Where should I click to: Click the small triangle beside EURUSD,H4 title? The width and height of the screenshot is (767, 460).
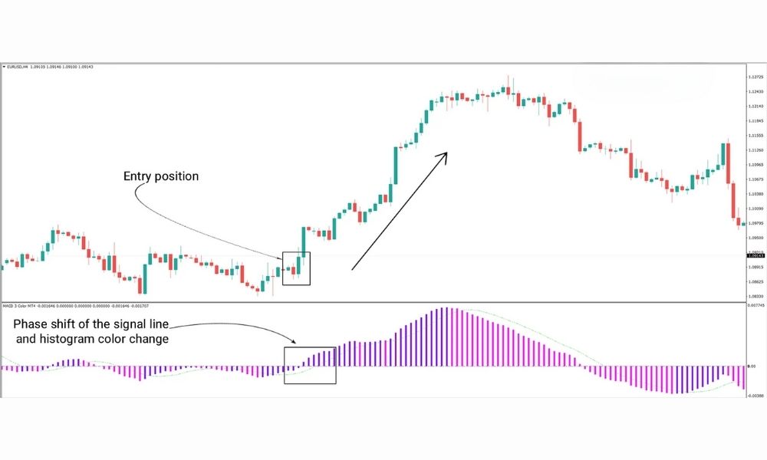(4, 67)
